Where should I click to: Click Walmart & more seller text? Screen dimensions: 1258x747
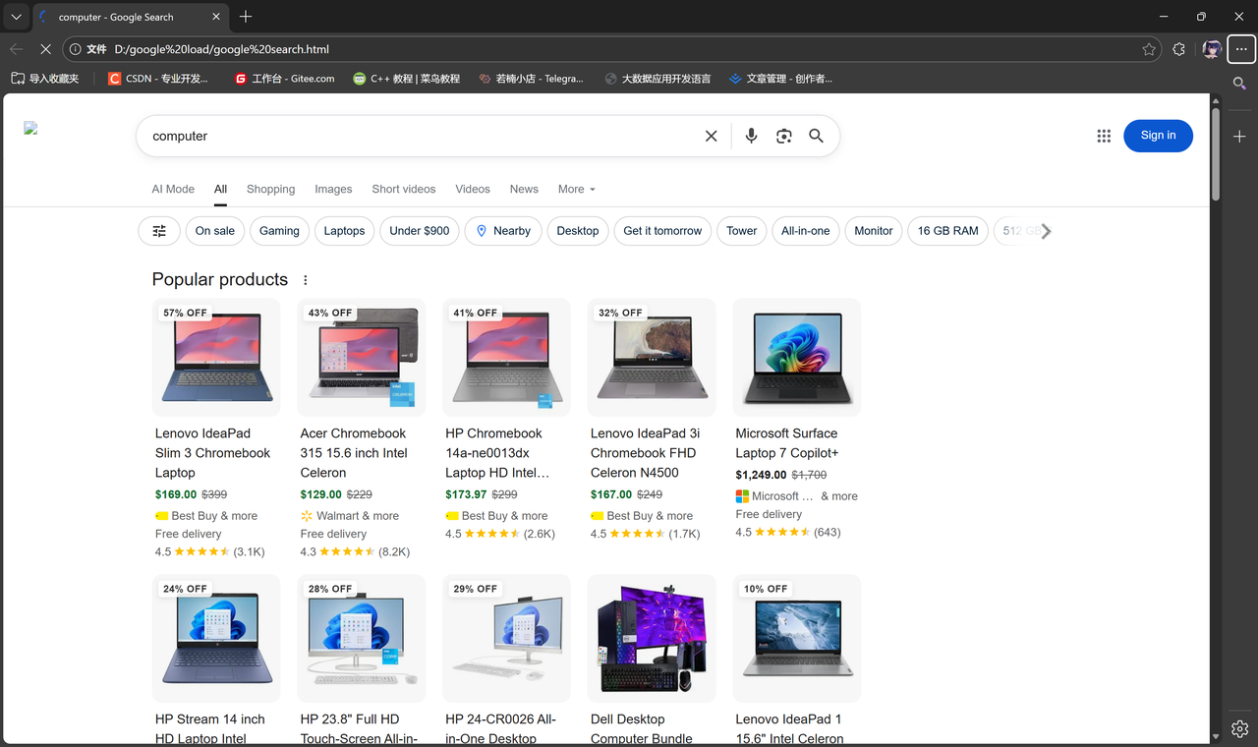click(x=358, y=516)
